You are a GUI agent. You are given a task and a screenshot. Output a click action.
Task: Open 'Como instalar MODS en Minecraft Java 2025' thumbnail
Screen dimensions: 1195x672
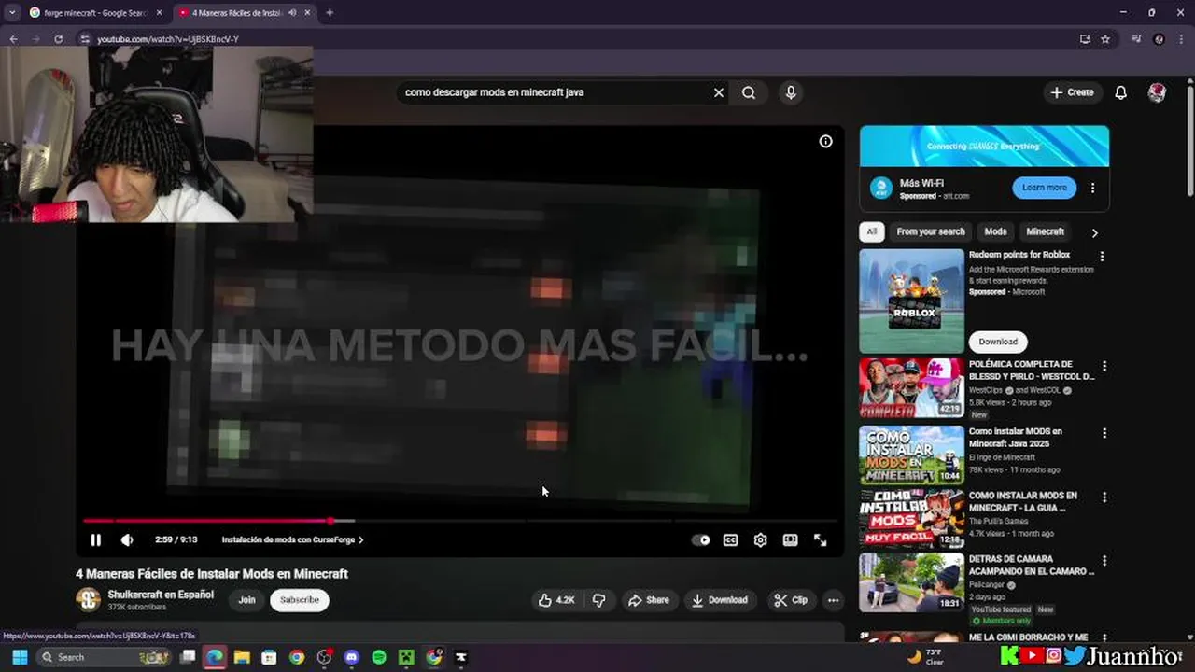click(x=911, y=455)
